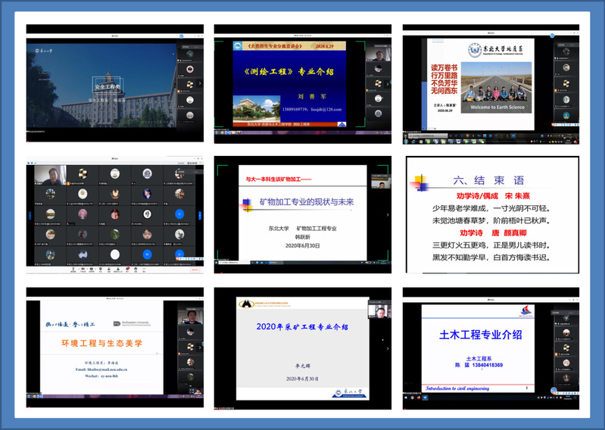The height and width of the screenshot is (430, 605).
Task: Open the 安全工程类 meeting screenshot
Action: tap(115, 83)
